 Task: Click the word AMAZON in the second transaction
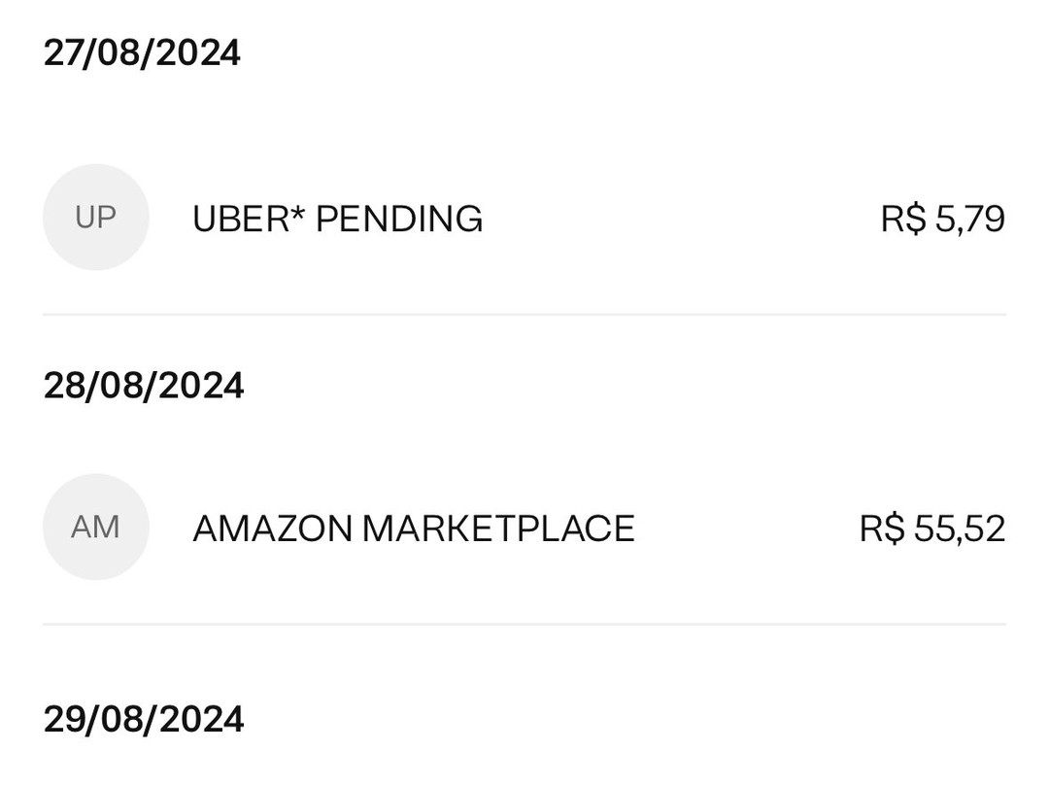(x=272, y=529)
